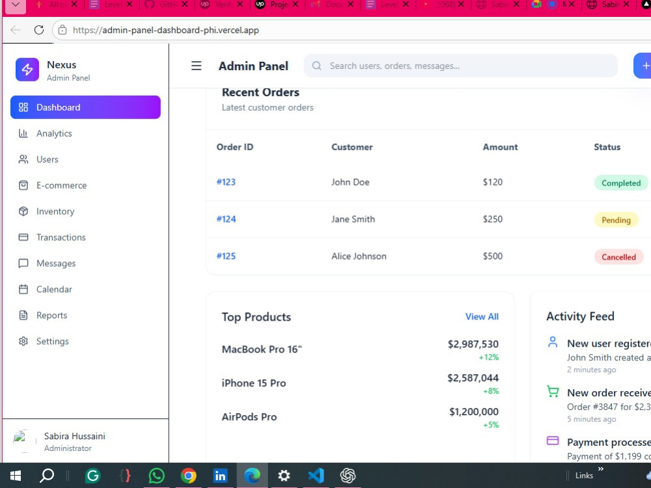Click the iPhone 15 Pro product row
Screen dimensions: 651x488
tap(360, 383)
